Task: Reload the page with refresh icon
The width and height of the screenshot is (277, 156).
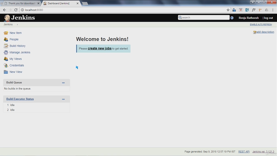Action: pyautogui.click(x=16, y=10)
